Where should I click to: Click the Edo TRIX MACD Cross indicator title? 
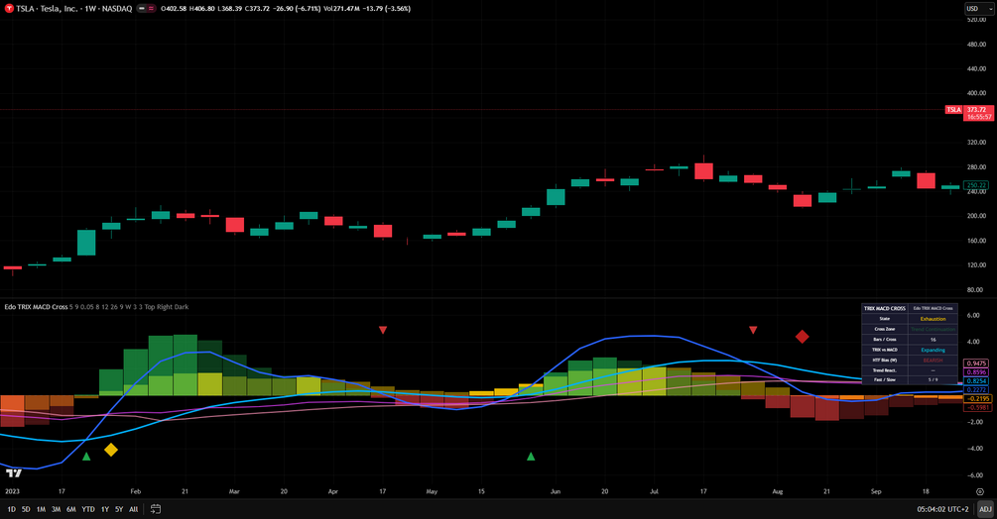pos(37,307)
